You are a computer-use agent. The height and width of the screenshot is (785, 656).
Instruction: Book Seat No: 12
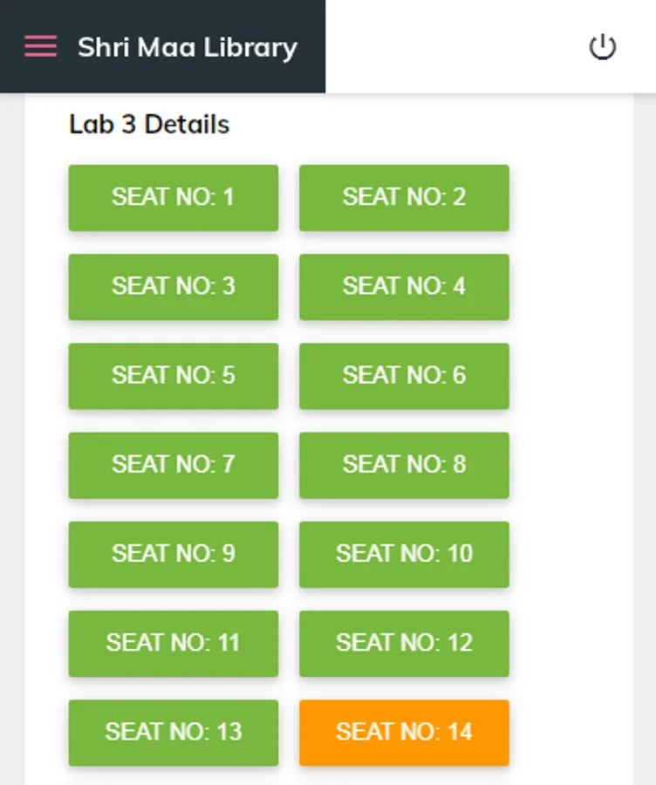pyautogui.click(x=404, y=644)
